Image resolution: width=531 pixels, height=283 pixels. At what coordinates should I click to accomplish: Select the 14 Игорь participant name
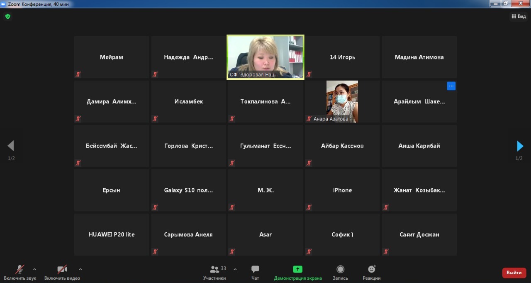(342, 57)
